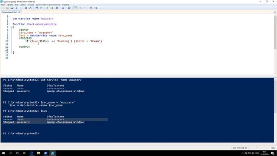This screenshot has height=156, width=277.
Task: Open the Дополнительные компоненты menu
Action: 48,5
